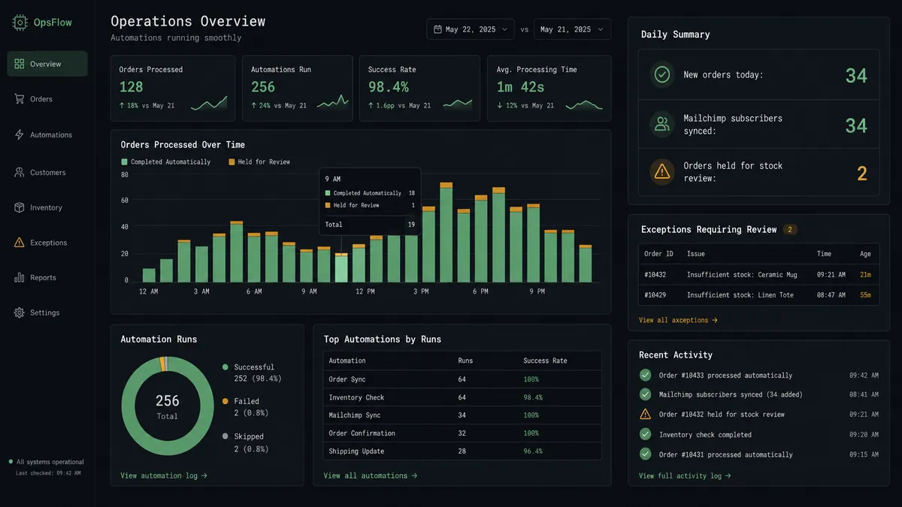Click the Mailchimp Sync automation row
This screenshot has height=507, width=902.
pyautogui.click(x=462, y=415)
